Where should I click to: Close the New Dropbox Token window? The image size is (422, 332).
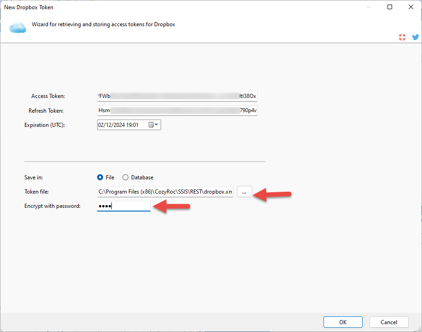pos(410,7)
